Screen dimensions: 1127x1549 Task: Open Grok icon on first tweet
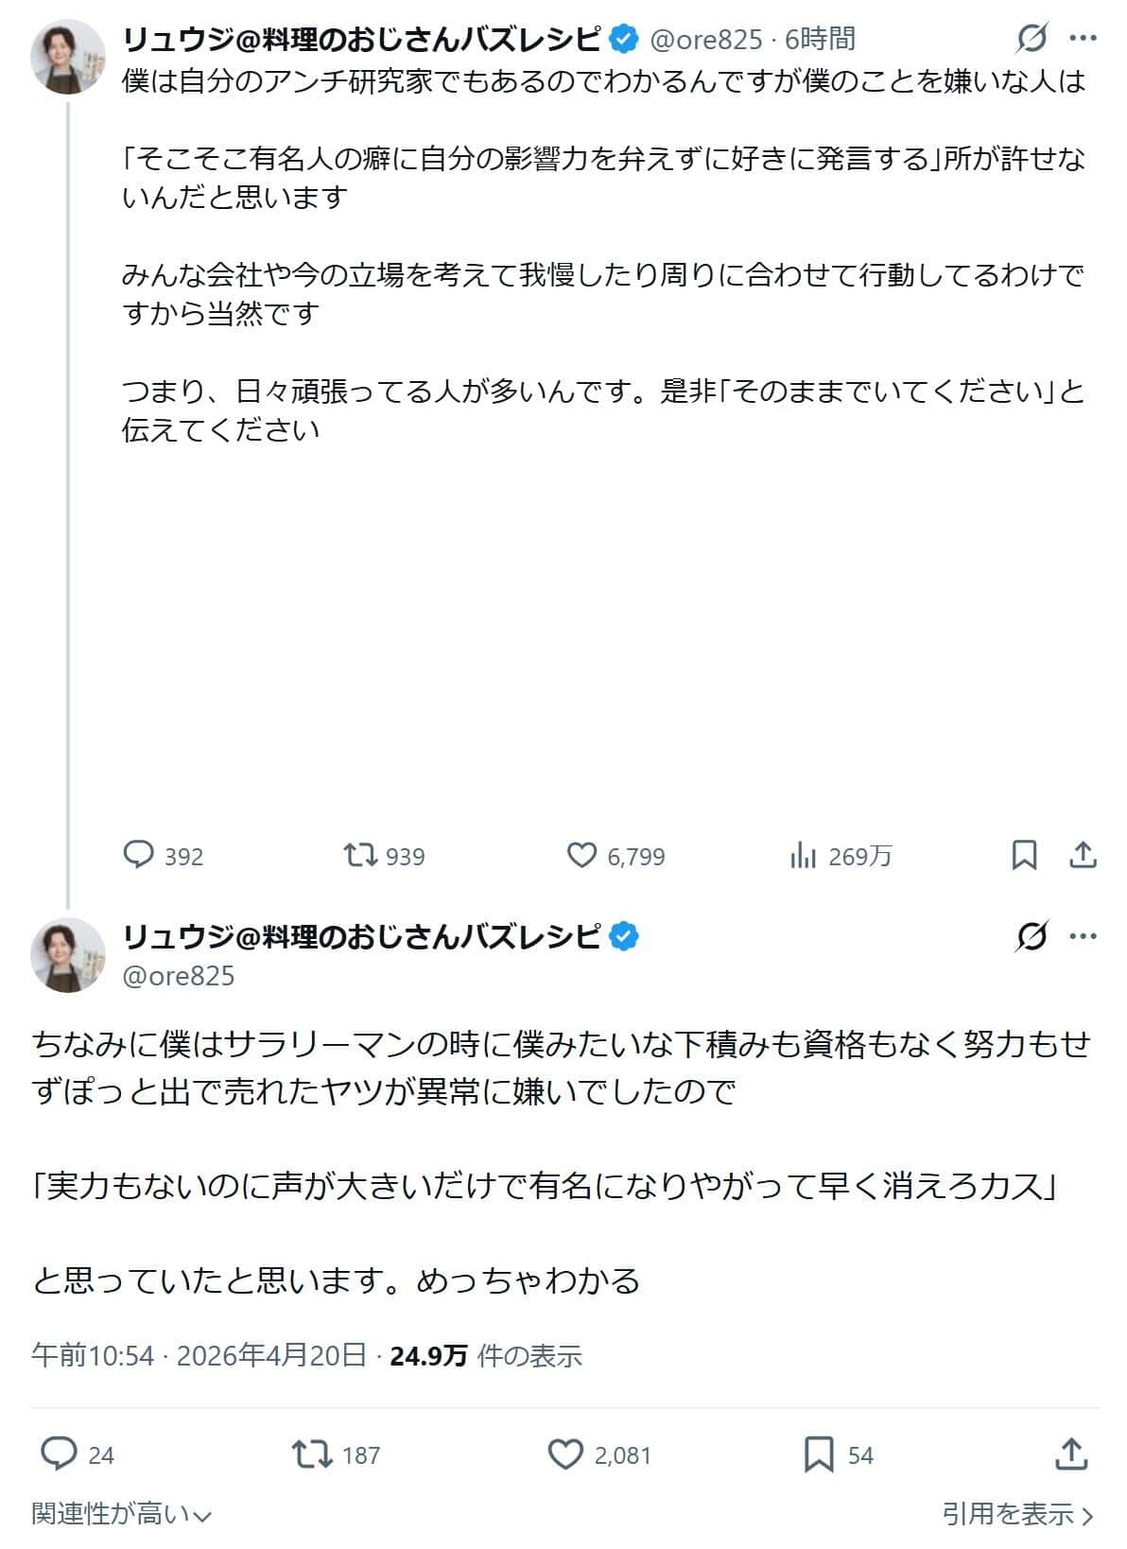click(x=1032, y=39)
